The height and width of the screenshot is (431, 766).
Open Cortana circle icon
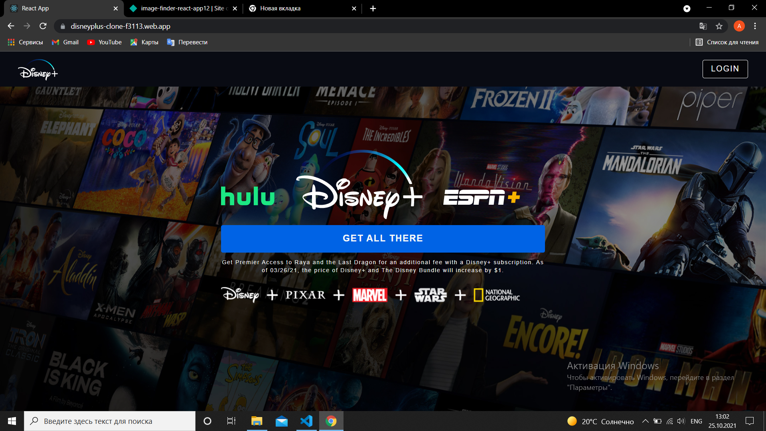coord(207,421)
